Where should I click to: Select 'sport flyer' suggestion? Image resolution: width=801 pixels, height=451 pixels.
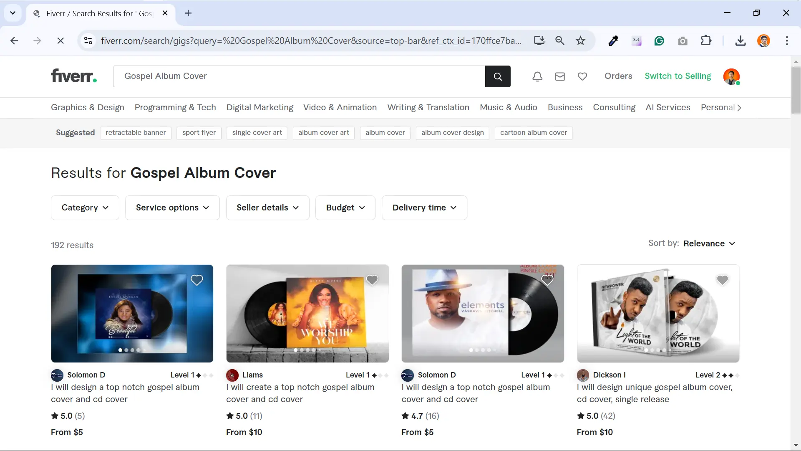(x=199, y=133)
